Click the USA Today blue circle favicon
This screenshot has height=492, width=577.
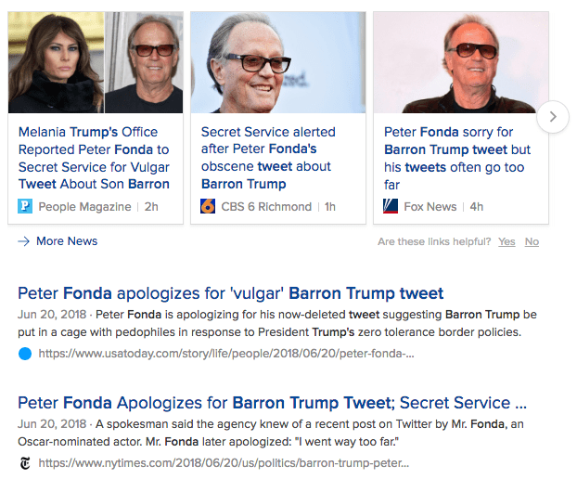[25, 353]
